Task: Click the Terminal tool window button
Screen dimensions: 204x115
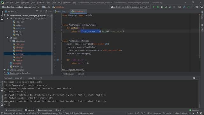Action: [x=30, y=110]
